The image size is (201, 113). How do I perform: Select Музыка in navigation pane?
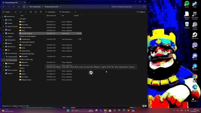point(10,43)
